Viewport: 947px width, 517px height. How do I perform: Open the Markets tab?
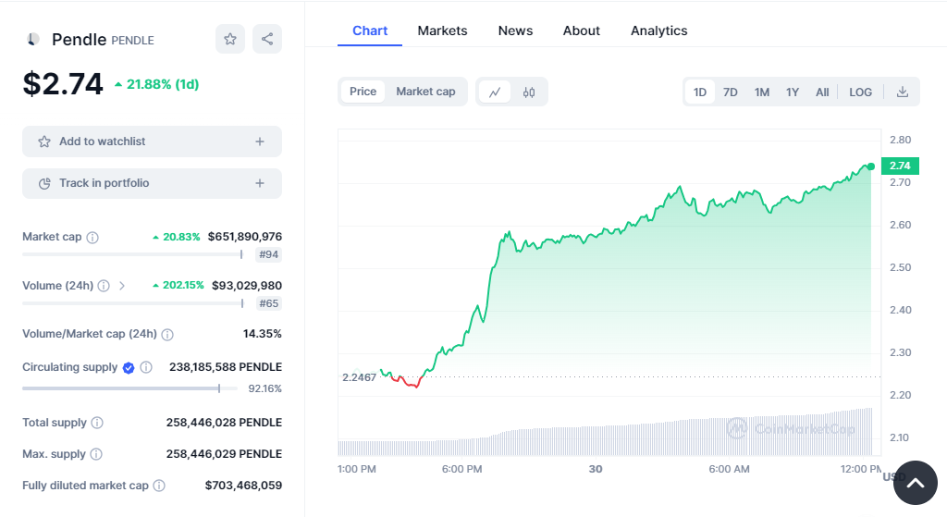click(443, 31)
